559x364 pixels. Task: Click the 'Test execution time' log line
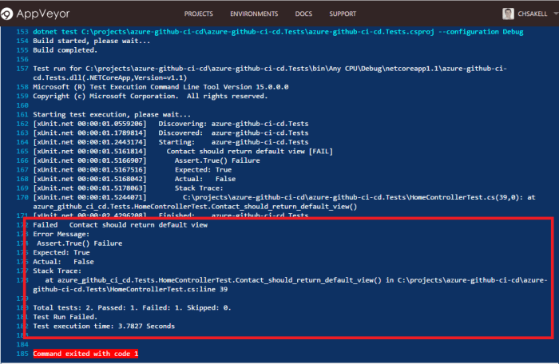pos(104,326)
